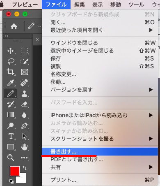This screenshot has width=160, height=186.
Task: Select the Quick Selection brush tool
Action: pos(24,61)
